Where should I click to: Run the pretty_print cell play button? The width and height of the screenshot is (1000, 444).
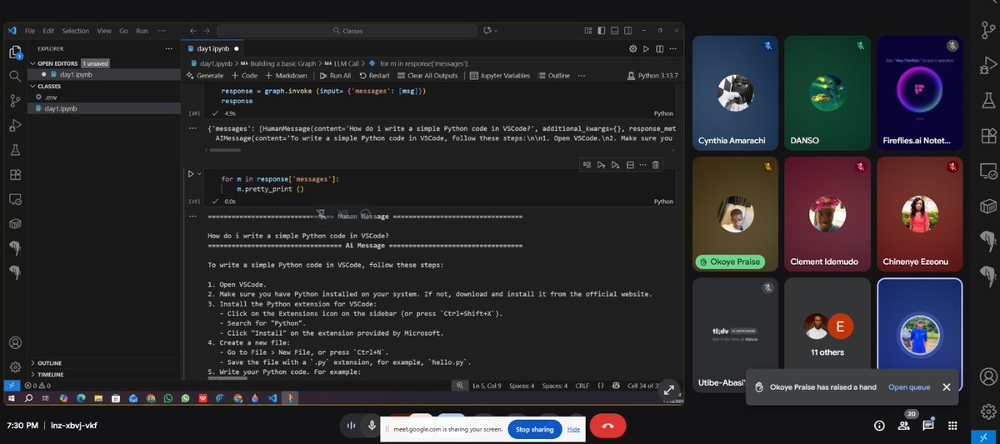(x=190, y=174)
